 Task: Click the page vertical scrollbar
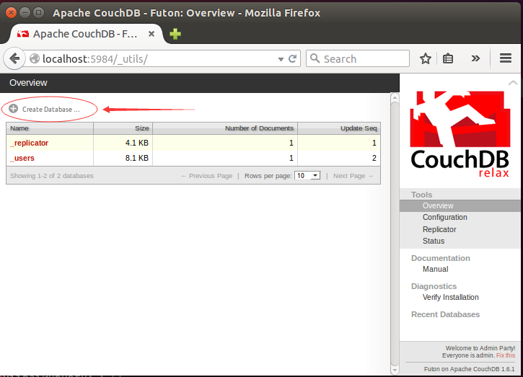(394, 231)
